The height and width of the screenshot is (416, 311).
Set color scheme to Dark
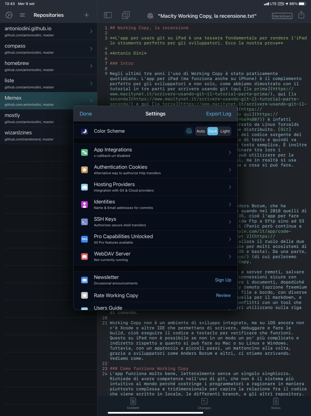[212, 131]
